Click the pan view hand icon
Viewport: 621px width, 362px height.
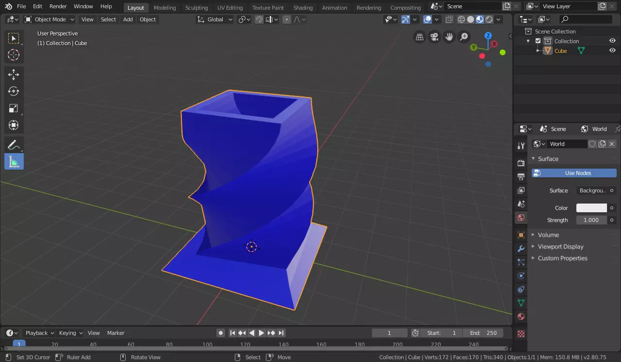pyautogui.click(x=449, y=37)
